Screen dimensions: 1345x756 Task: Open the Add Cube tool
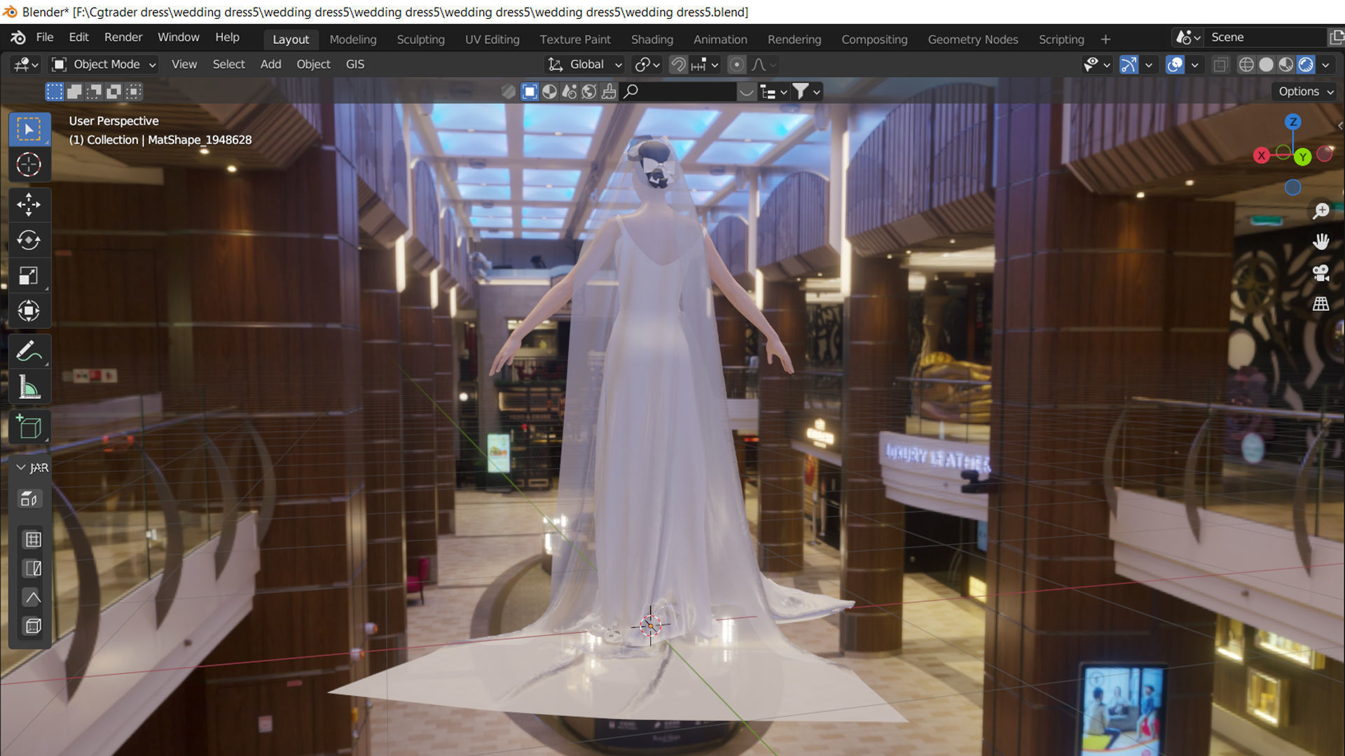tap(29, 427)
